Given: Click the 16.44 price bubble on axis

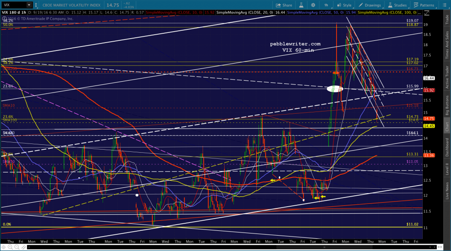Looking at the screenshot, I should click(429, 78).
